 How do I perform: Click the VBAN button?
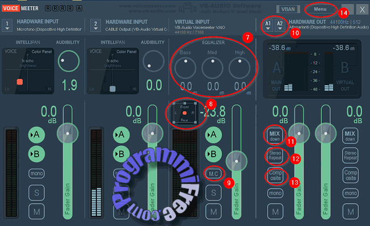pos(288,9)
